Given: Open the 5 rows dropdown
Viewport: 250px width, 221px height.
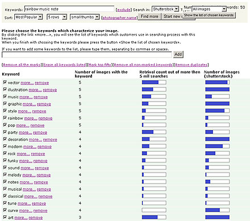Looking at the screenshot, I should point(57,17).
